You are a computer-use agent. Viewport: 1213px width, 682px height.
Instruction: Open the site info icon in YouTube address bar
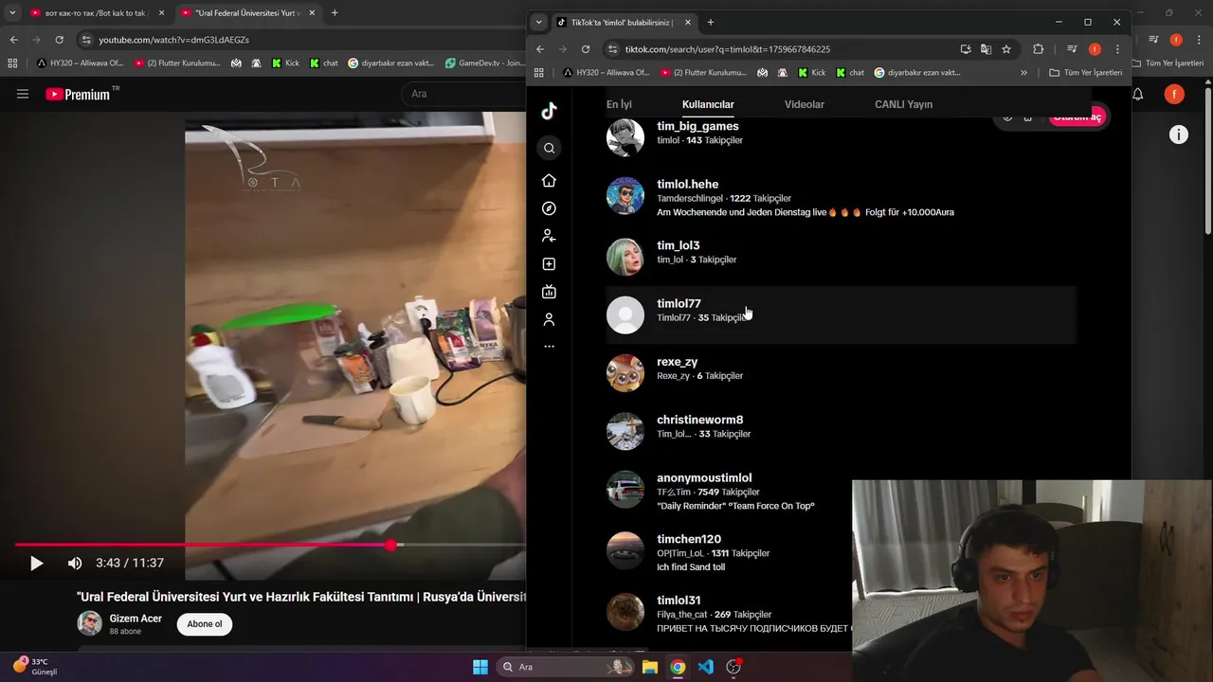pyautogui.click(x=86, y=40)
